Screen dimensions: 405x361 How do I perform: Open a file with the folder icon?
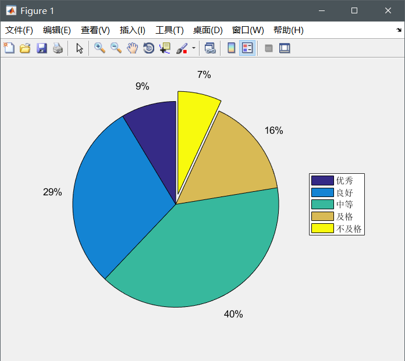point(25,48)
